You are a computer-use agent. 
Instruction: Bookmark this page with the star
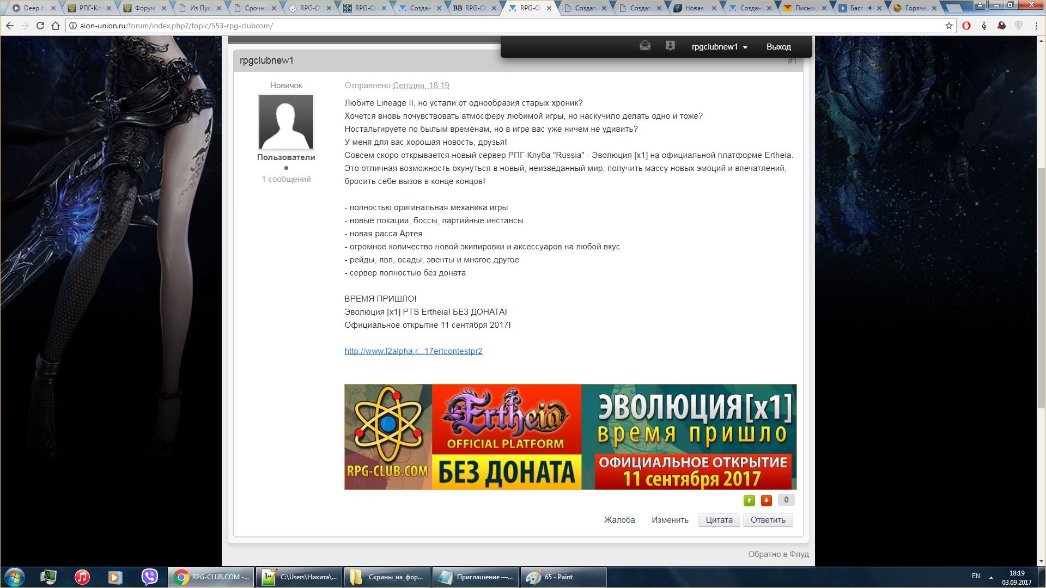coord(949,26)
